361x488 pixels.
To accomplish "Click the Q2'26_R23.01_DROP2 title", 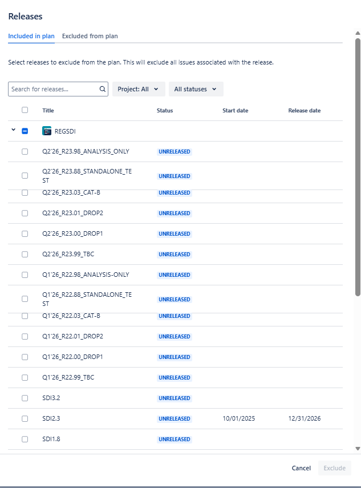I will tap(73, 213).
